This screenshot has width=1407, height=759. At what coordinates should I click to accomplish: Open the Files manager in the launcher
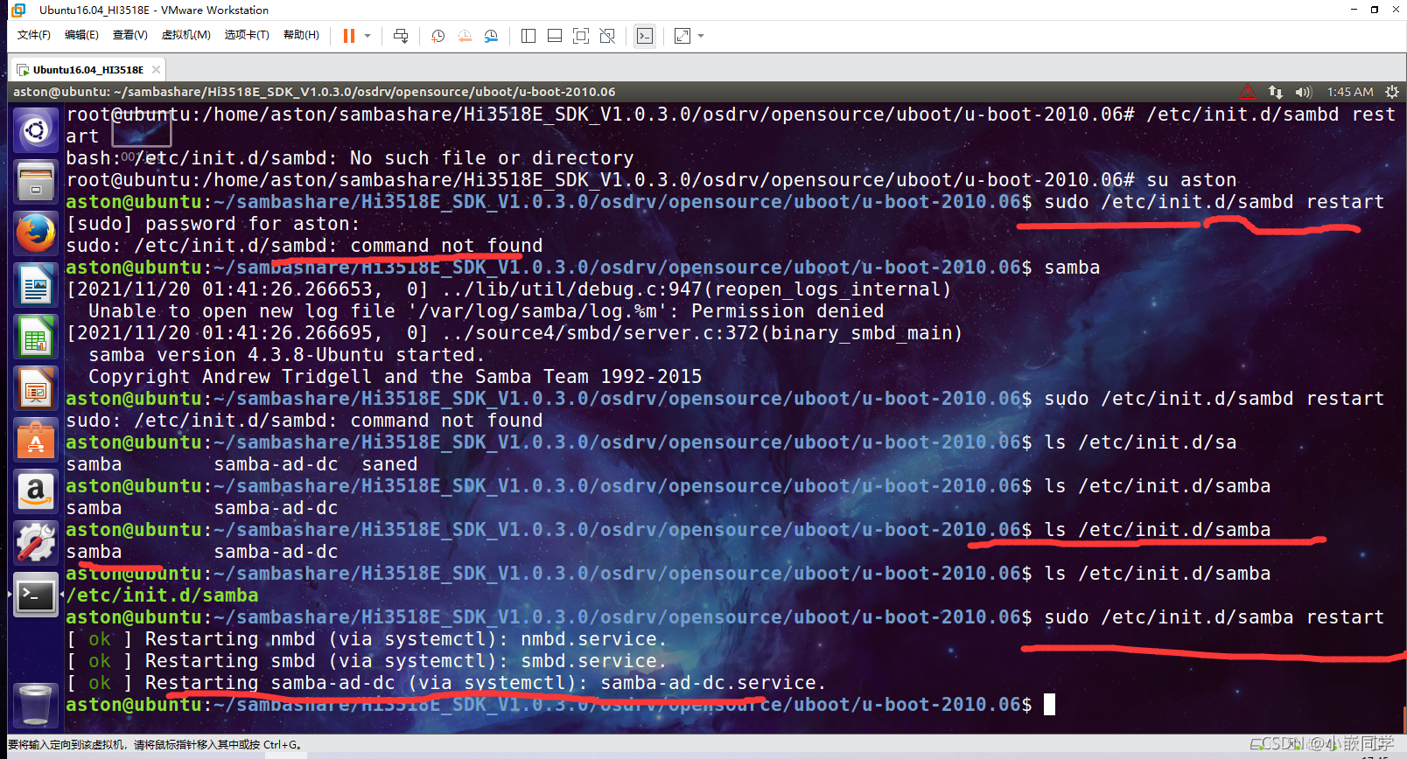(36, 182)
